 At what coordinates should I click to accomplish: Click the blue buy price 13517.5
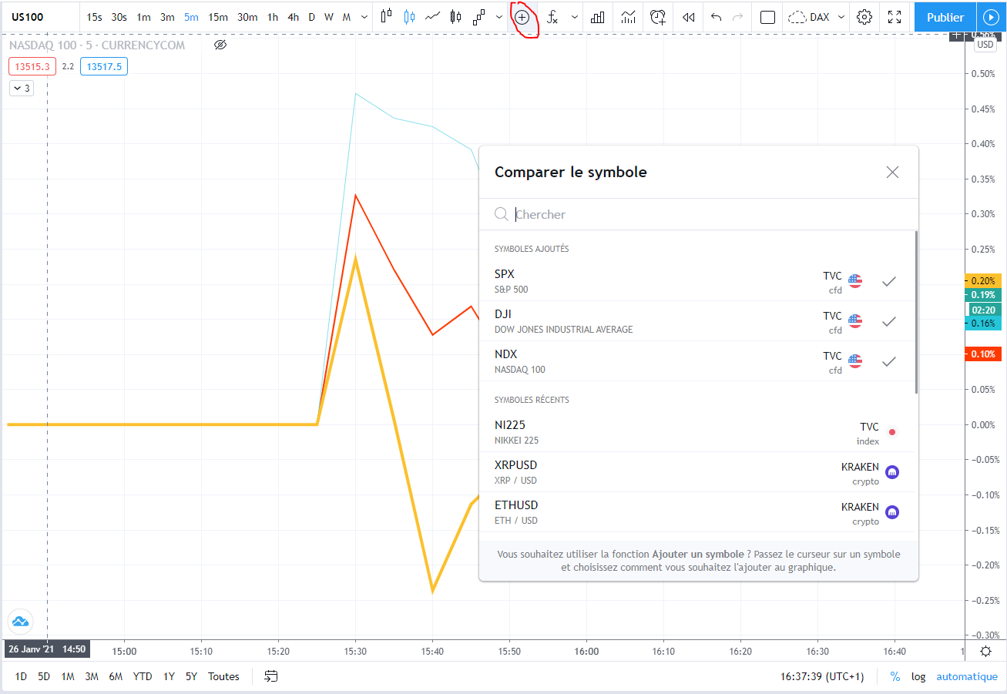(x=103, y=66)
